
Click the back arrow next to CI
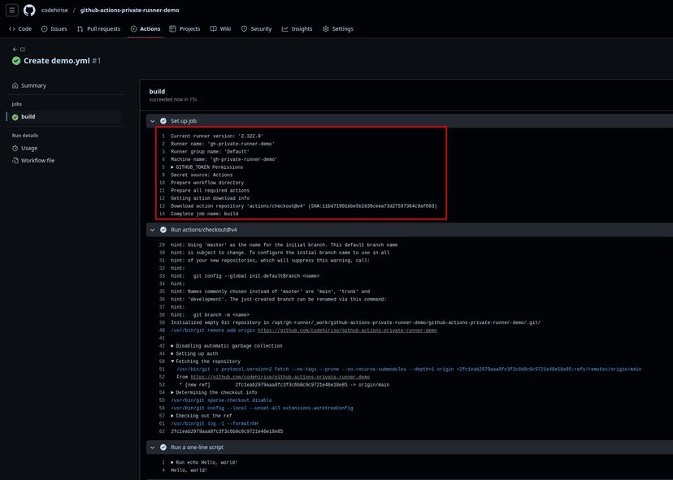14,49
